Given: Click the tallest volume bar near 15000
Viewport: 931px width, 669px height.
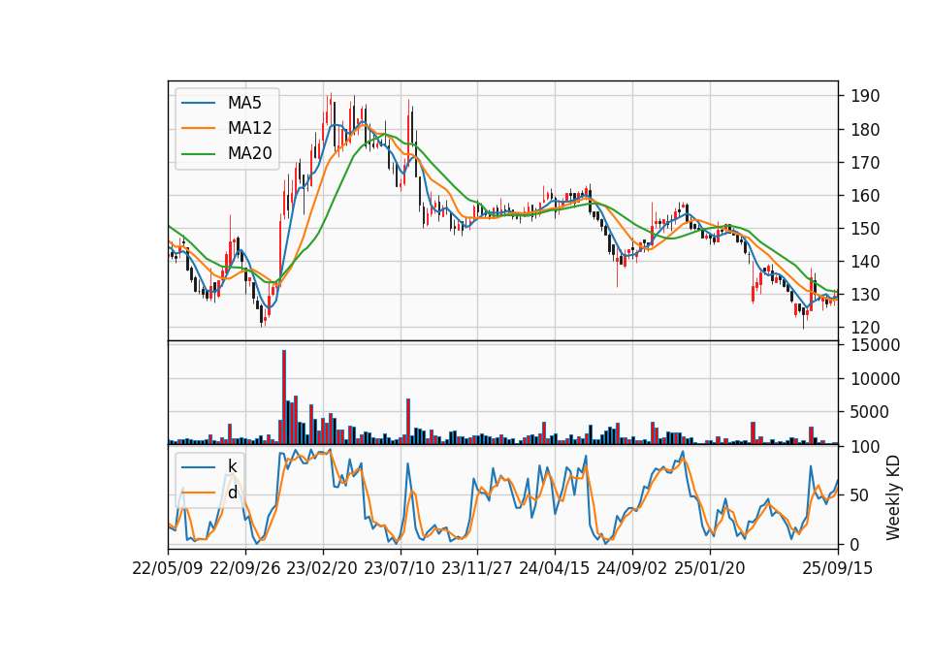Looking at the screenshot, I should tap(284, 398).
